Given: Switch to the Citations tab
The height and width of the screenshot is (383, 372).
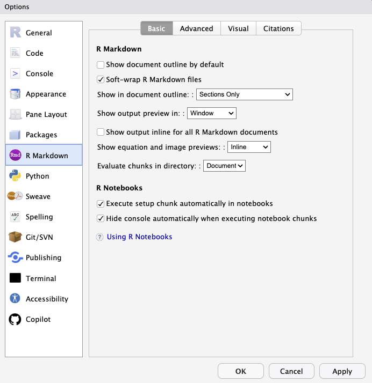Looking at the screenshot, I should 278,28.
